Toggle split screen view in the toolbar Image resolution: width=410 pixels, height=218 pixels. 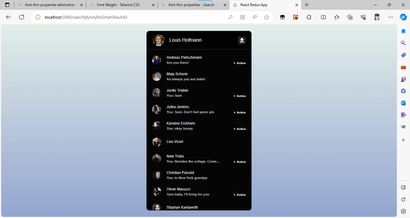click(x=323, y=17)
